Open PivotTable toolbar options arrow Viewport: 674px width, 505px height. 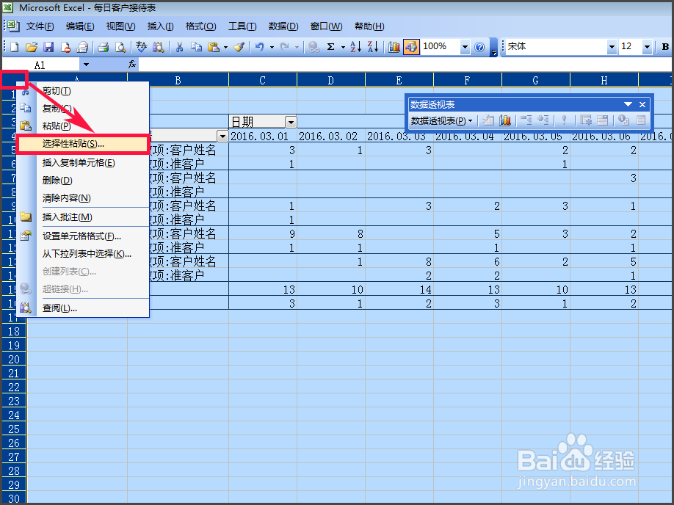pyautogui.click(x=628, y=104)
